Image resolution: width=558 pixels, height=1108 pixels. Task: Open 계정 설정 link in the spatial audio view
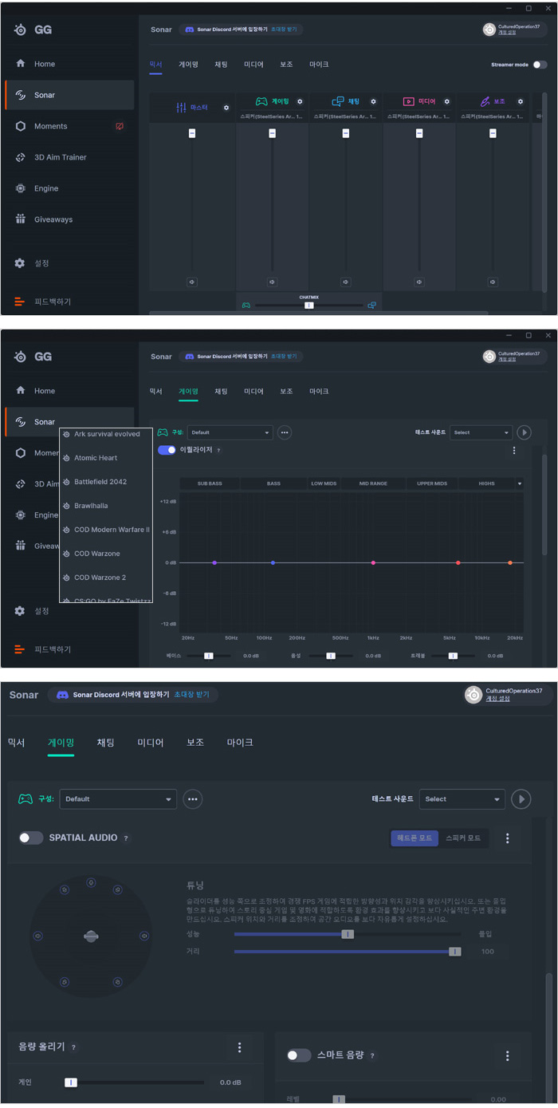[x=498, y=699]
